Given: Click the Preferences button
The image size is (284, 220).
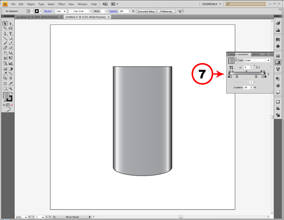Looking at the screenshot, I should coord(166,11).
